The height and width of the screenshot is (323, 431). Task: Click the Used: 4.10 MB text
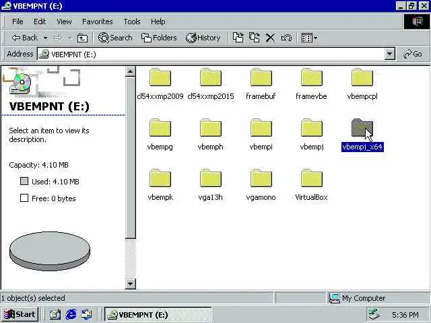(x=55, y=182)
